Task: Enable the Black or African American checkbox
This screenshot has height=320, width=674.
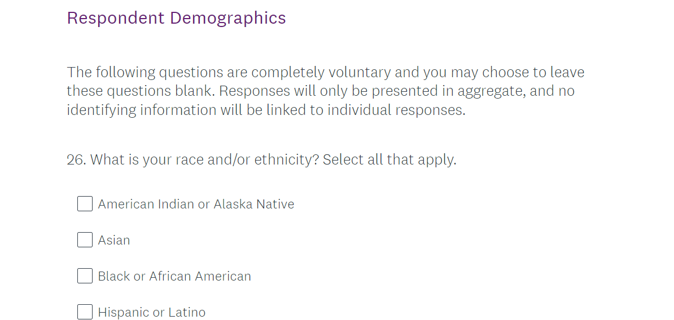Action: (x=85, y=276)
